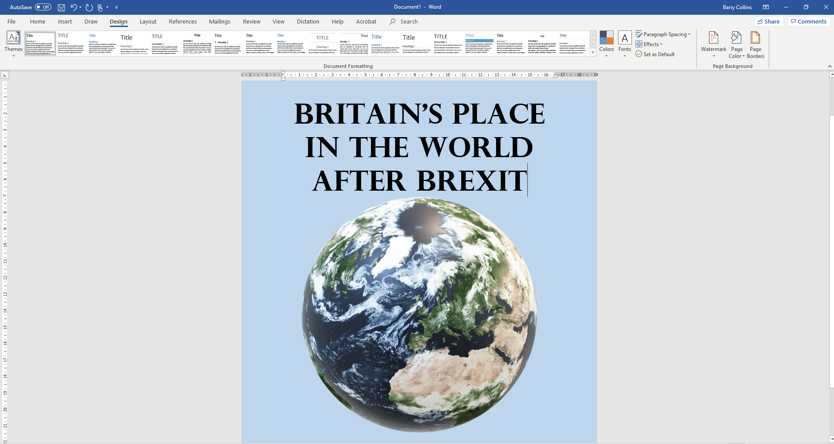Open the Colors theme dropdown
This screenshot has height=444, width=834.
[x=606, y=44]
